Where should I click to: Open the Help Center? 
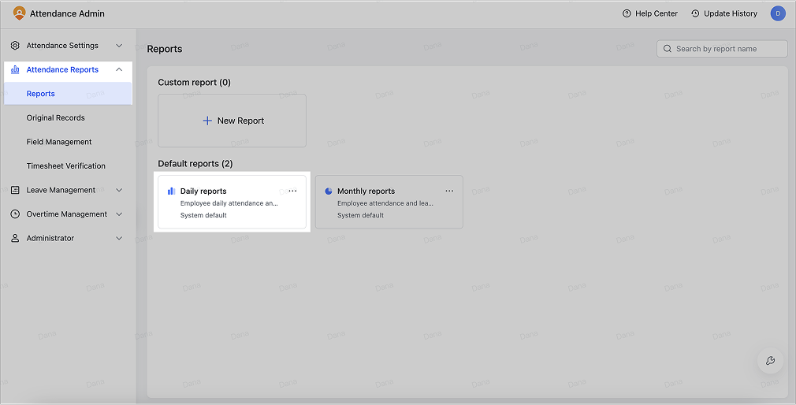pyautogui.click(x=649, y=13)
